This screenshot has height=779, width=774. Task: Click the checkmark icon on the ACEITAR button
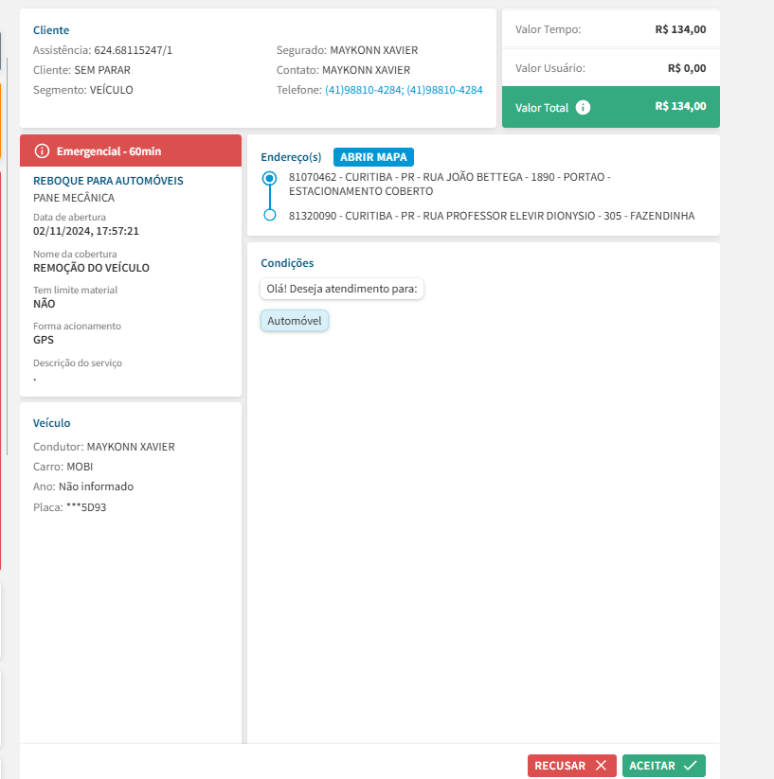click(690, 766)
